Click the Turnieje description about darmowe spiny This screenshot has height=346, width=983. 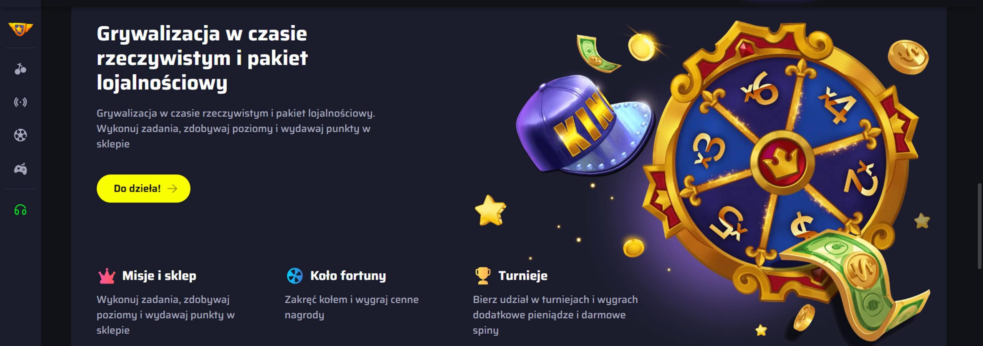tap(555, 315)
